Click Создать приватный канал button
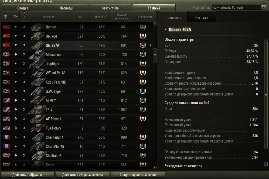Screen dimensions: 269x179 [x=138, y=175]
